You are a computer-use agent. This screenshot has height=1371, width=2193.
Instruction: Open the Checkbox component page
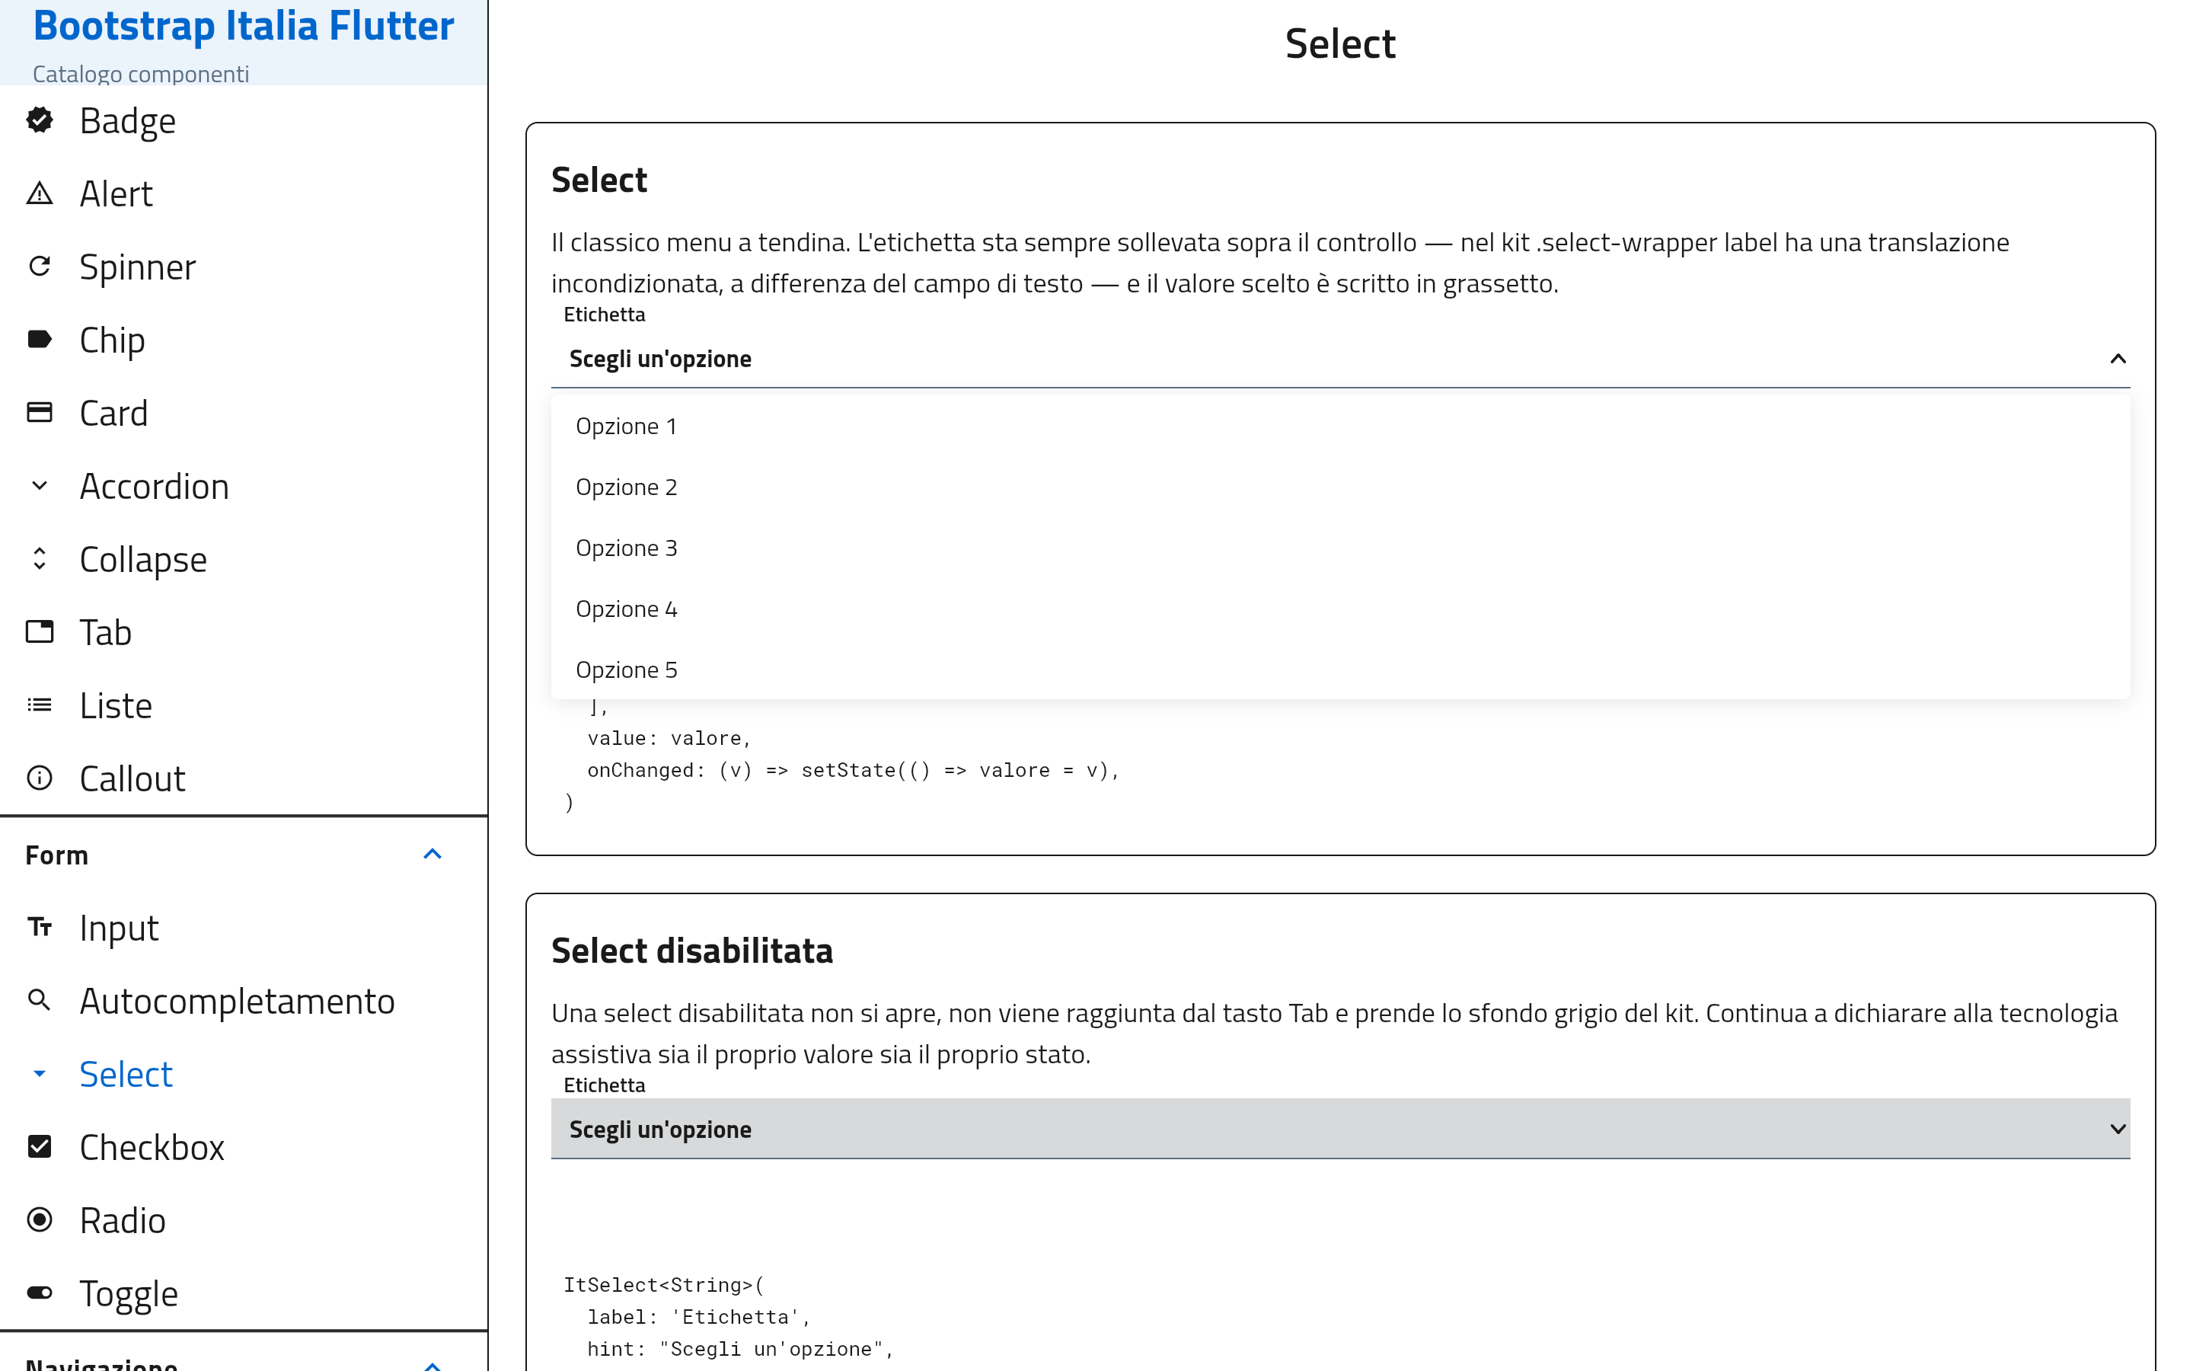click(x=244, y=1147)
